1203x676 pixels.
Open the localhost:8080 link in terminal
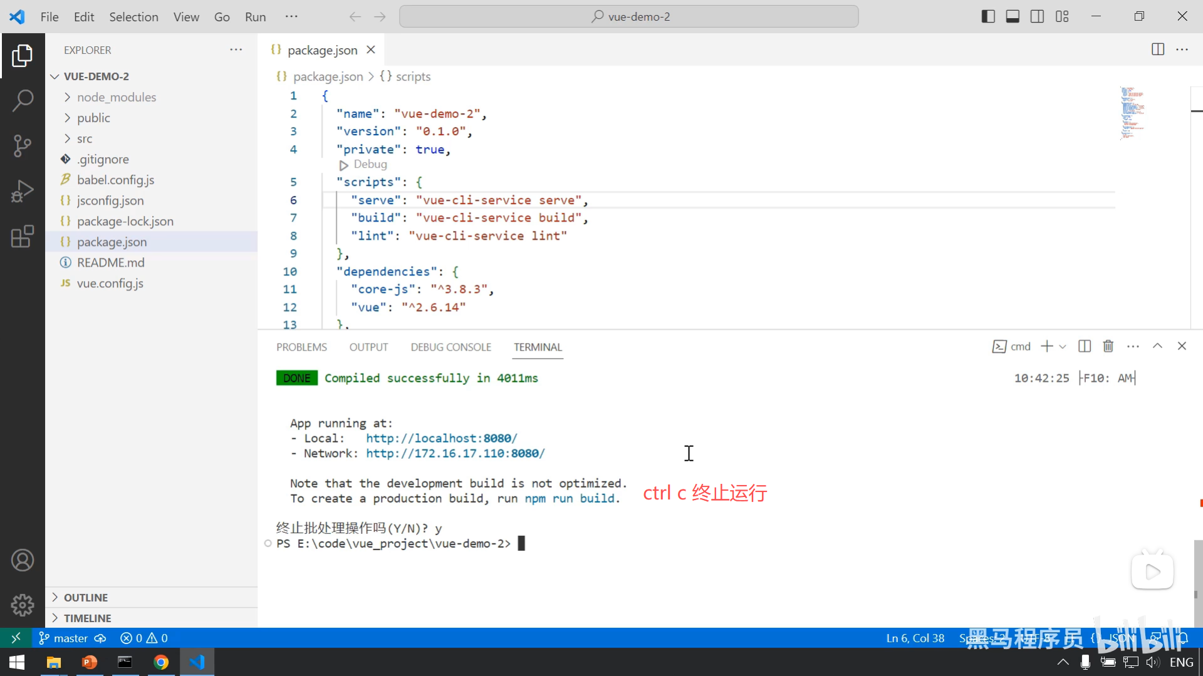[x=441, y=438]
